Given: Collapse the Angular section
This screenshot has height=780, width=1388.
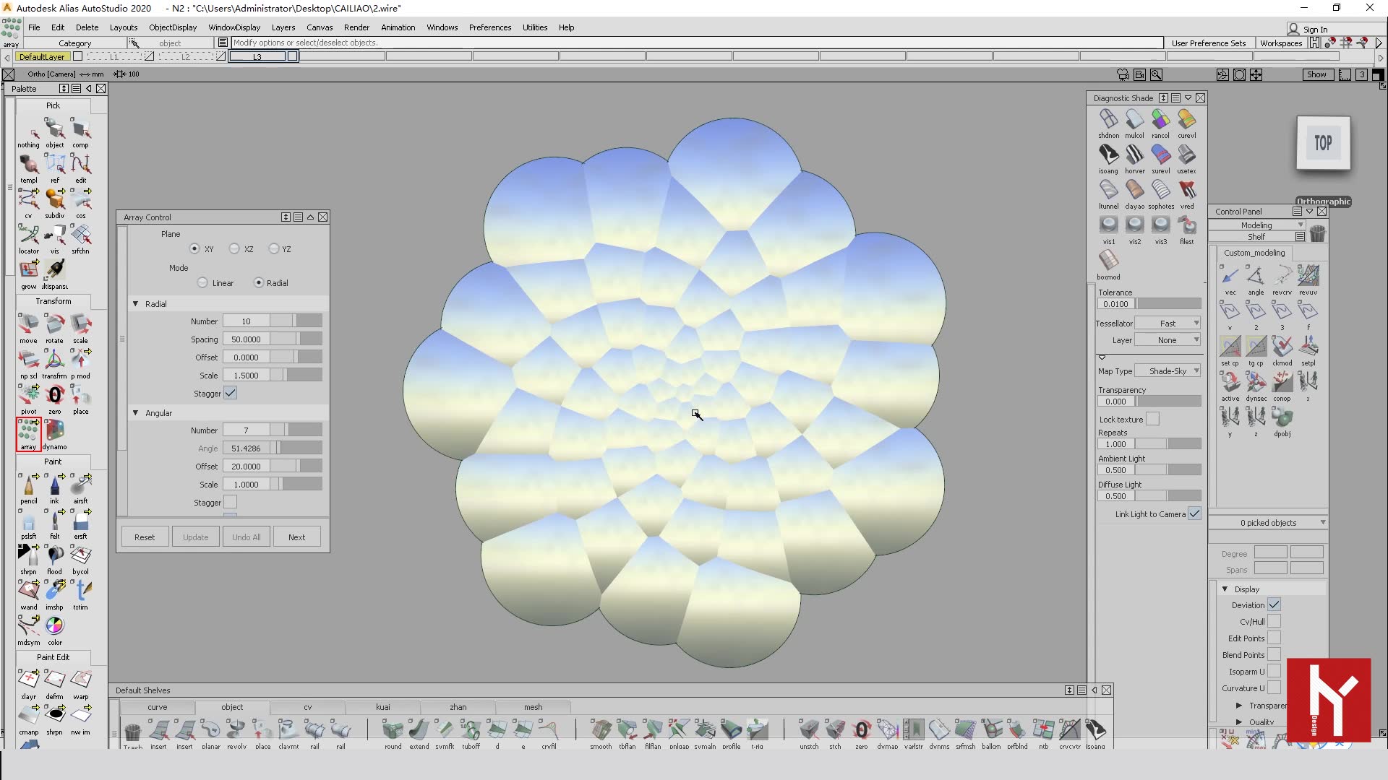Looking at the screenshot, I should (x=135, y=412).
